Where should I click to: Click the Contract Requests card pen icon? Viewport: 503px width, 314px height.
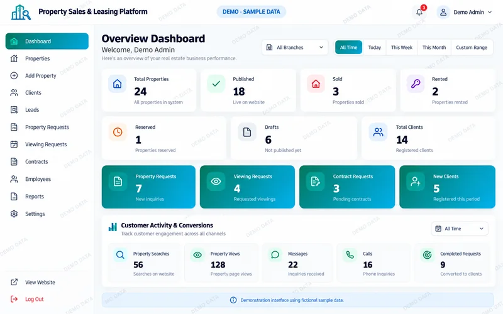pos(316,181)
